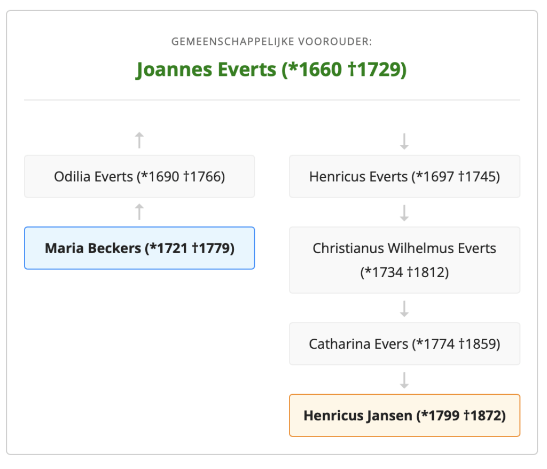The width and height of the screenshot is (547, 469).
Task: Click the horizontal divider below the heading
Action: [271, 100]
